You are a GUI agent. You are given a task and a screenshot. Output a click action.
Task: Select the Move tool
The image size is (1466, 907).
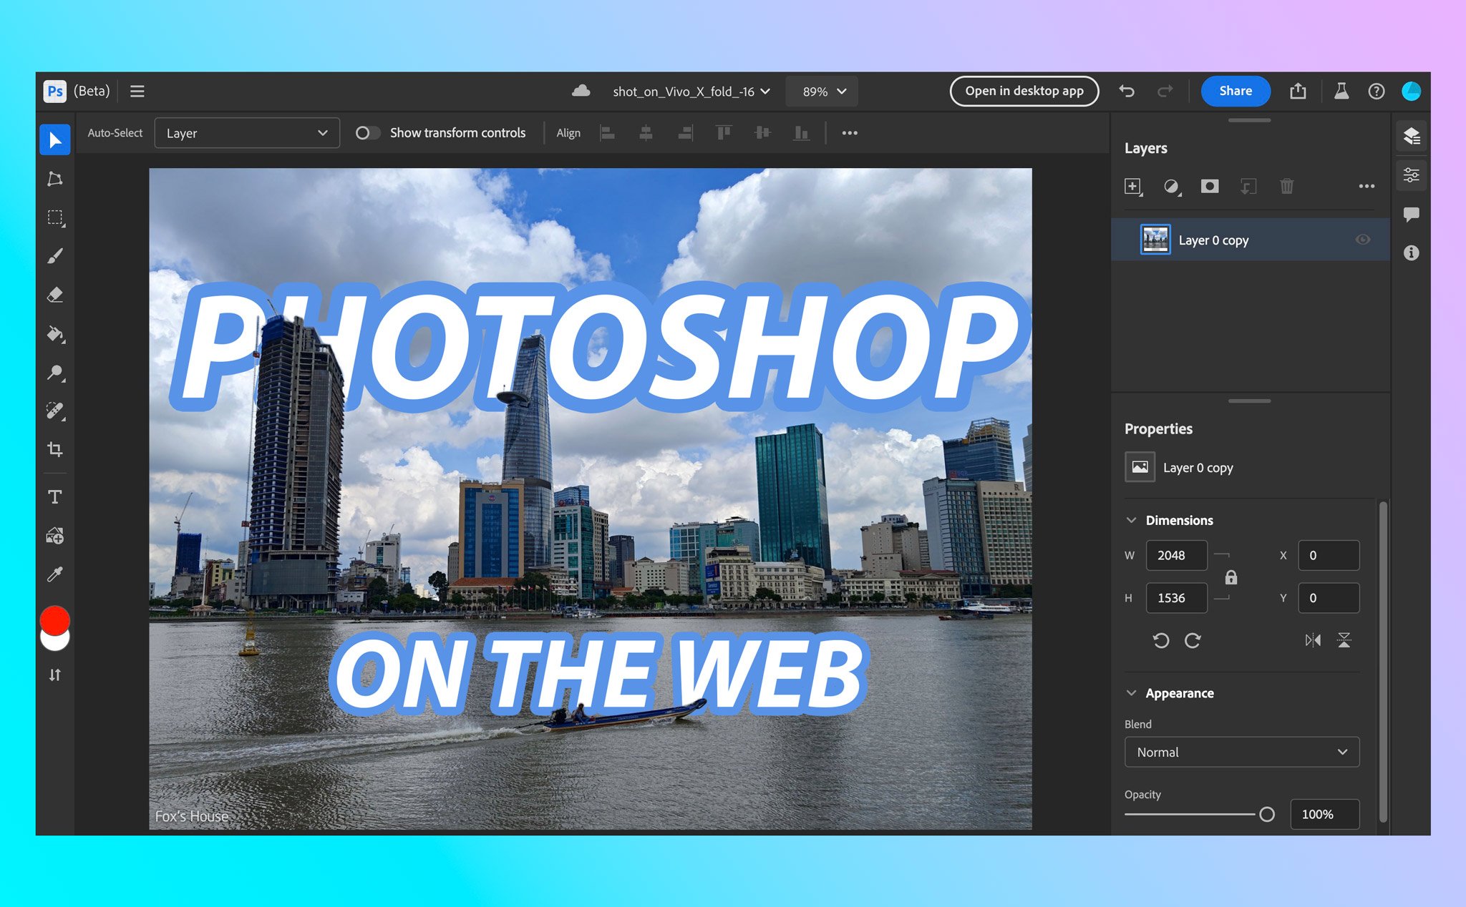54,139
